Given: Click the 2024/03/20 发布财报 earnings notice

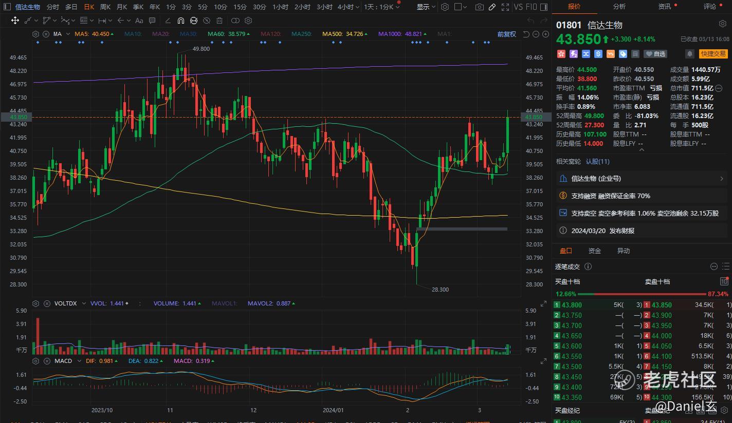Looking at the screenshot, I should pyautogui.click(x=641, y=231).
